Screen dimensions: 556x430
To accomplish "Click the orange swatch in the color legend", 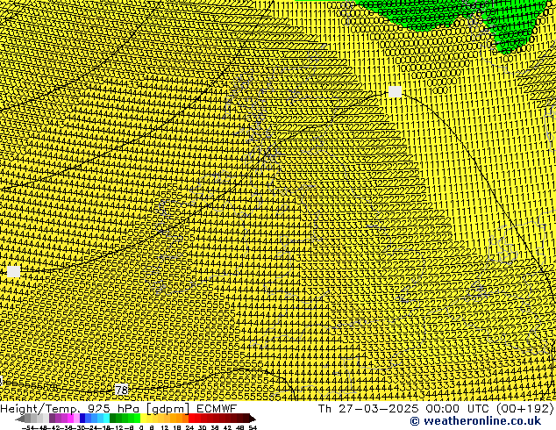I will [x=180, y=418].
